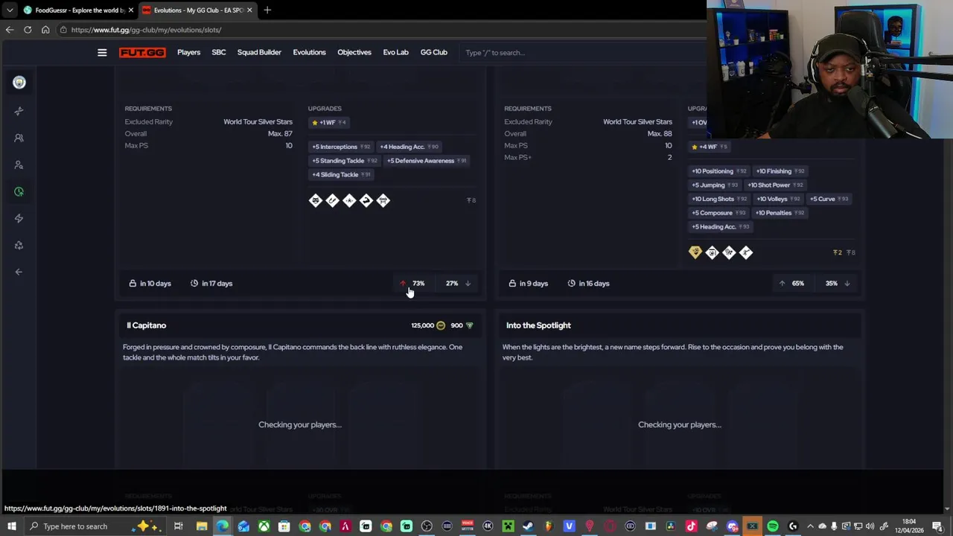Open the recycle icon in sidebar

coord(19,245)
